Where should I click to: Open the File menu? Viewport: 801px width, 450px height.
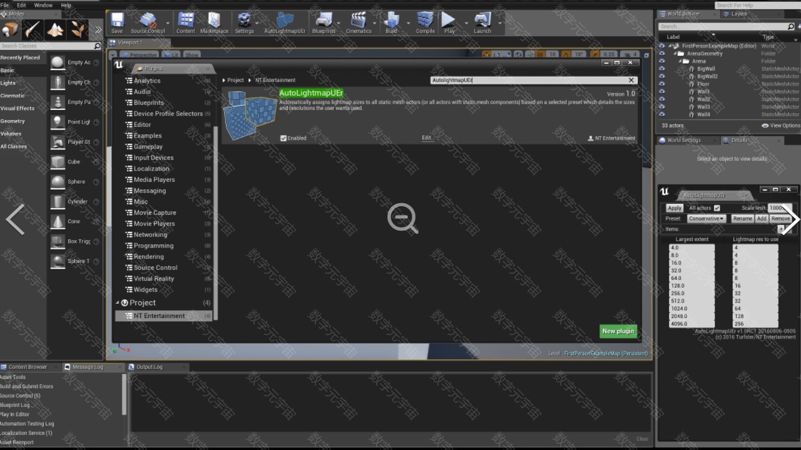(x=5, y=5)
